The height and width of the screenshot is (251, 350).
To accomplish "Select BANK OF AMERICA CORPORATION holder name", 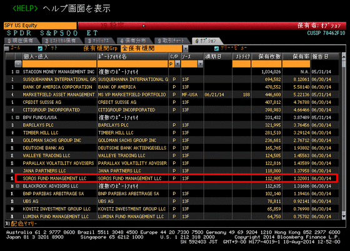I will coord(57,87).
